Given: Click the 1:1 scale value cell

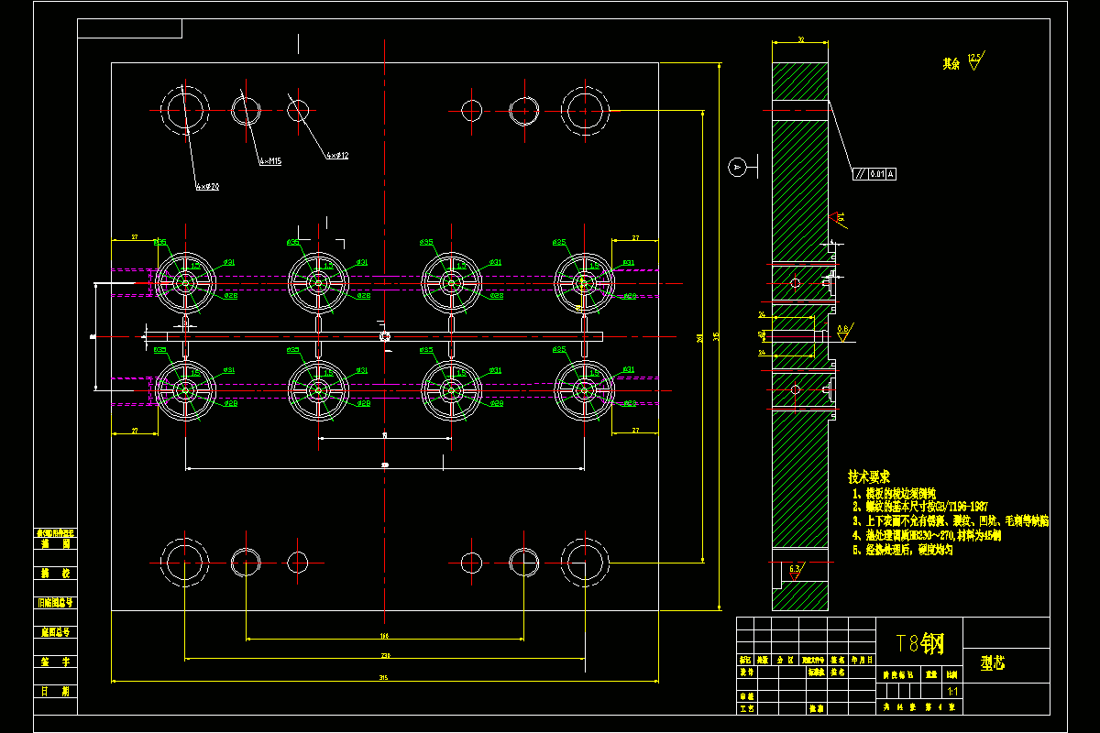Looking at the screenshot, I should click(x=952, y=692).
